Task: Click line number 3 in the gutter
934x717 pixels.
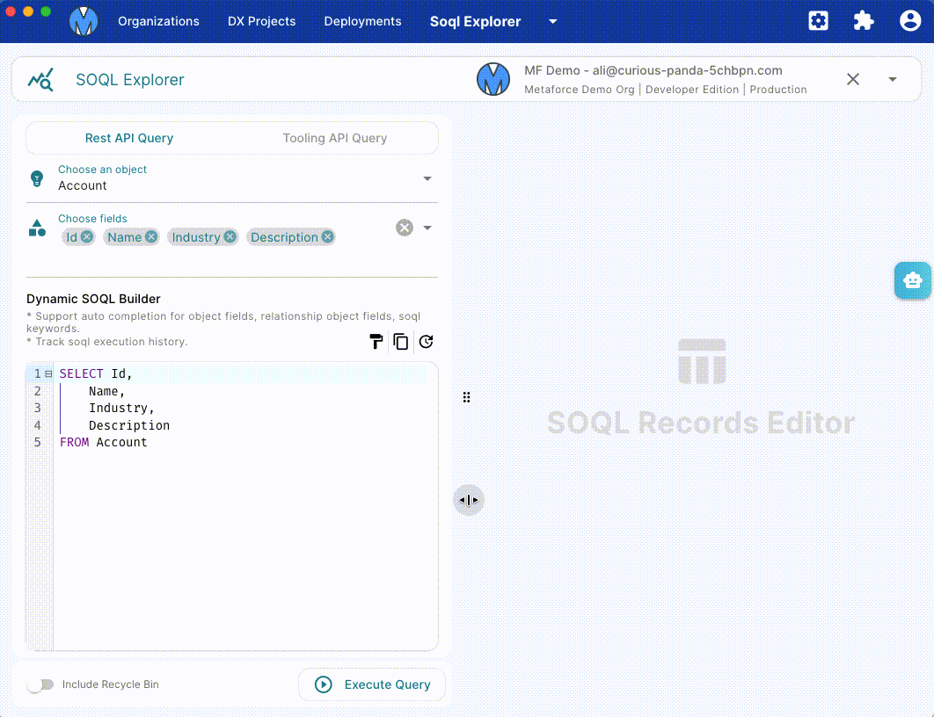Action: pos(38,408)
